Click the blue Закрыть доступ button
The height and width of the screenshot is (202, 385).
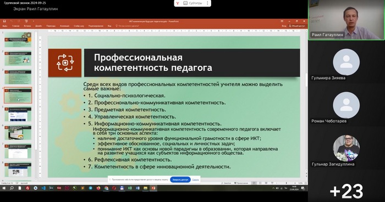[180, 179]
